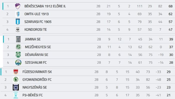Click Békéscsaba's 68 points value
Viewport: 175px width, 99px height.
pyautogui.click(x=170, y=6)
